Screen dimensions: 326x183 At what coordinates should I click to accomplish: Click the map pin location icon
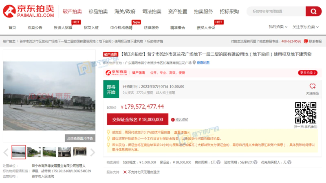click(194, 63)
